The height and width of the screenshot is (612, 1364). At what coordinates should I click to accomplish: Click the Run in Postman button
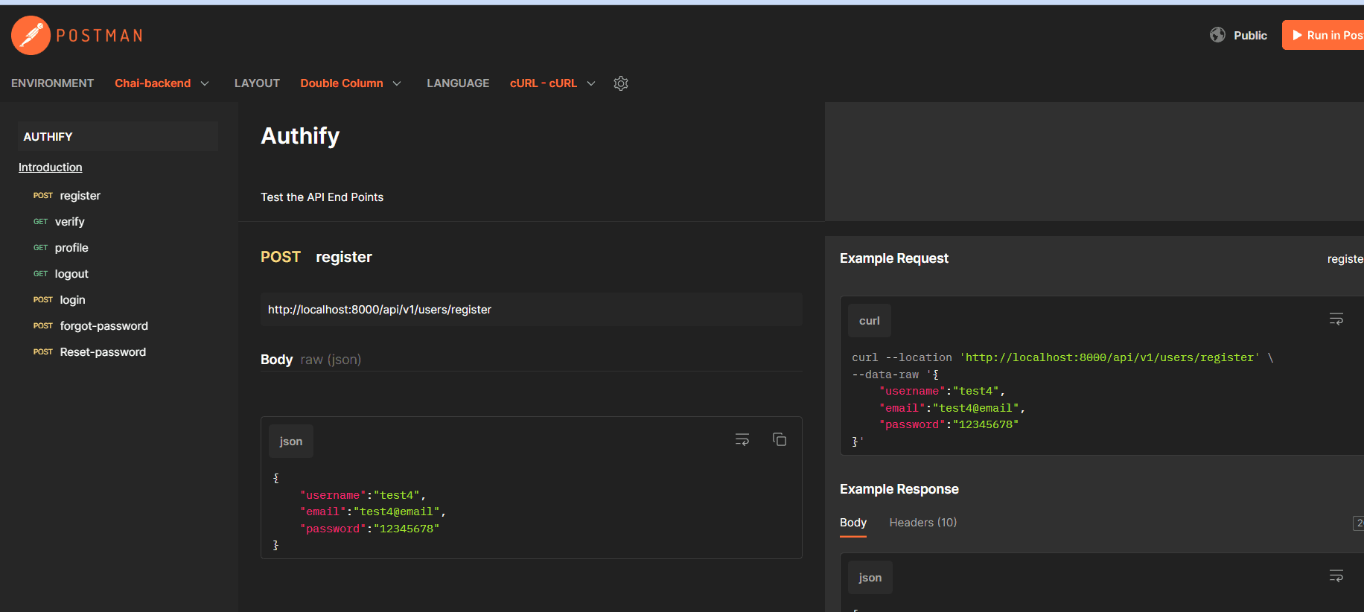1323,35
